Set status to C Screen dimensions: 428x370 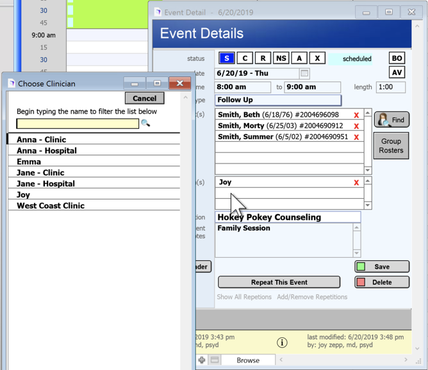coord(245,58)
